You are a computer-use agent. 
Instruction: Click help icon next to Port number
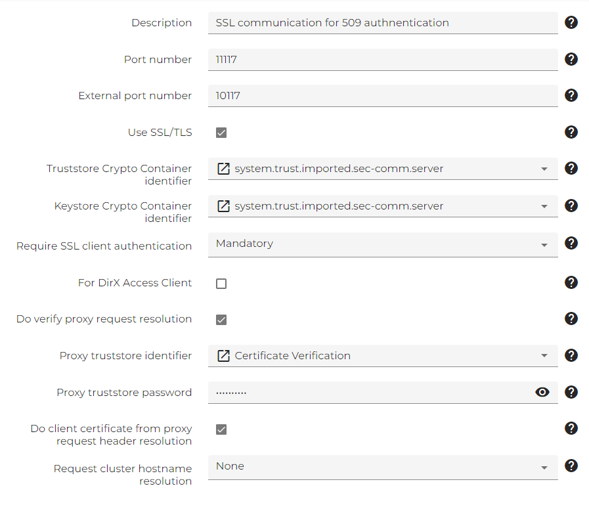tap(571, 59)
